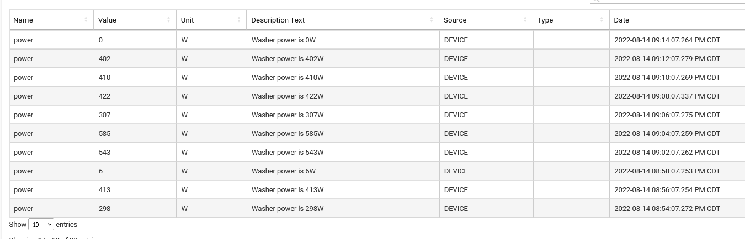The height and width of the screenshot is (239, 745).
Task: Click the Date column header
Action: coord(621,20)
